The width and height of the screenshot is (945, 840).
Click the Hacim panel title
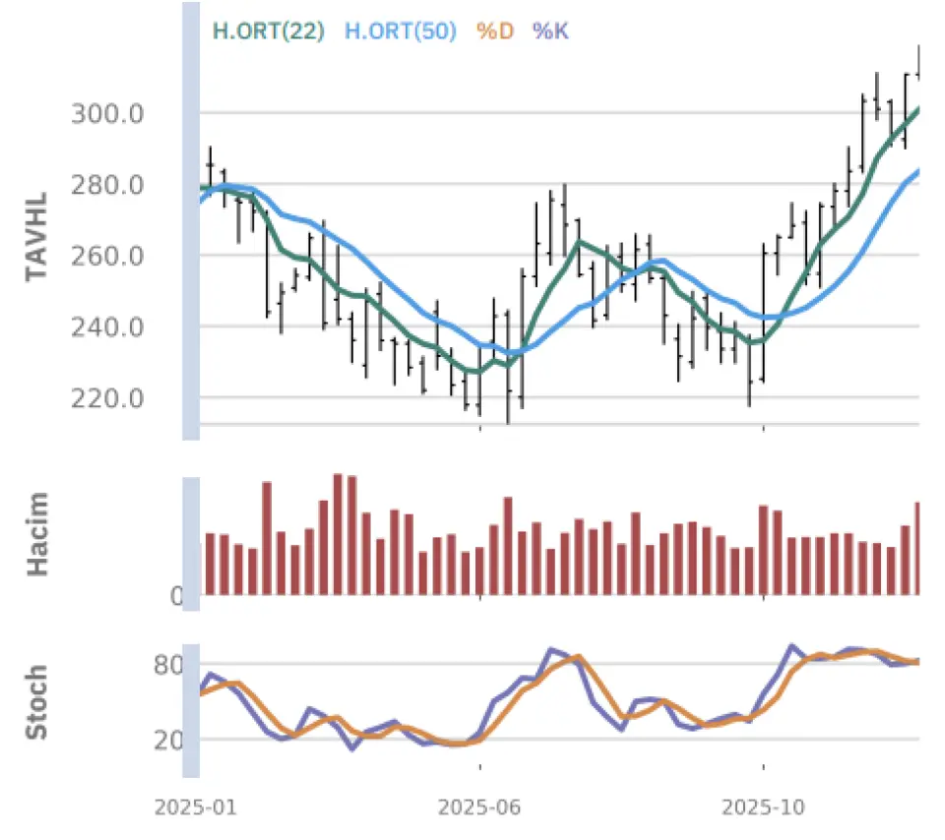point(37,536)
